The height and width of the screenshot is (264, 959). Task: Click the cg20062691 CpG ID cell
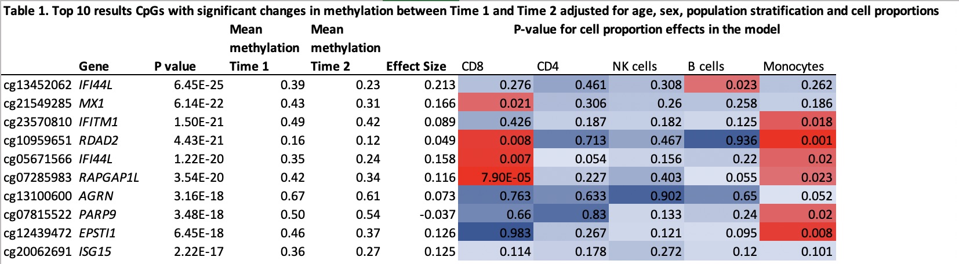38,252
